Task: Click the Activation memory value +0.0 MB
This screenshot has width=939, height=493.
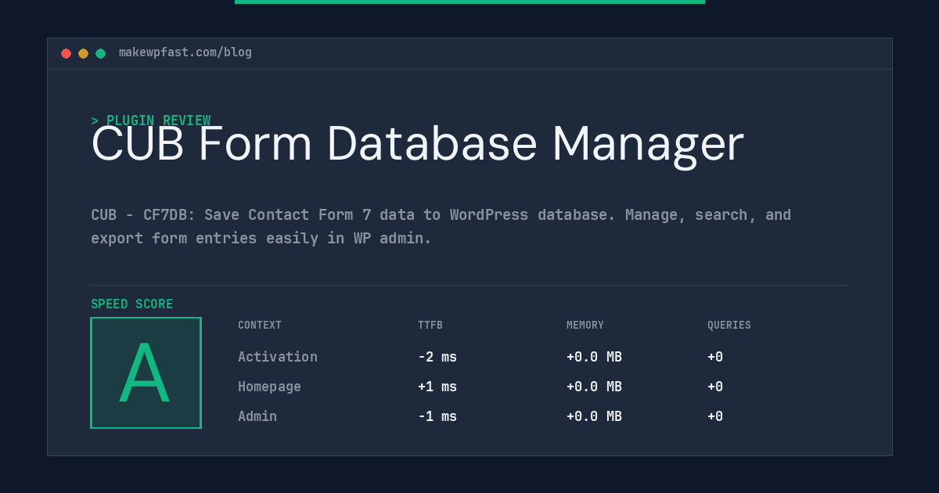Action: coord(595,357)
